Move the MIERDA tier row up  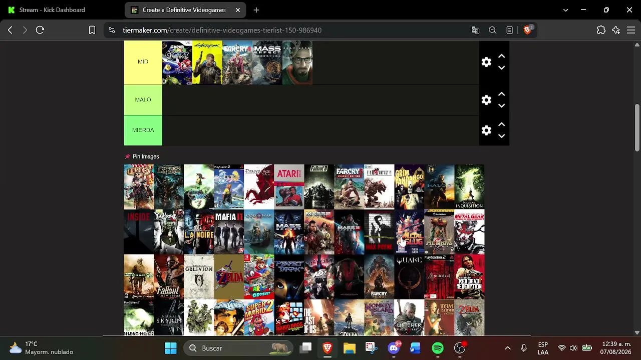point(501,124)
